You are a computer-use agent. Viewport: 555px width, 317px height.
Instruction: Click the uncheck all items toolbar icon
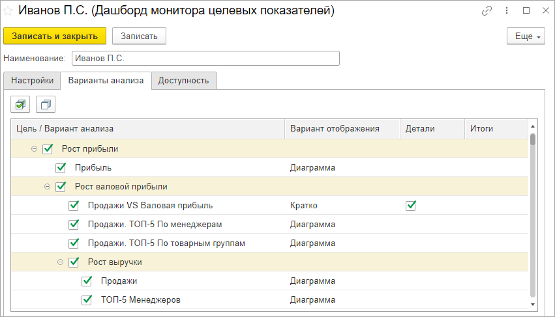coord(46,103)
